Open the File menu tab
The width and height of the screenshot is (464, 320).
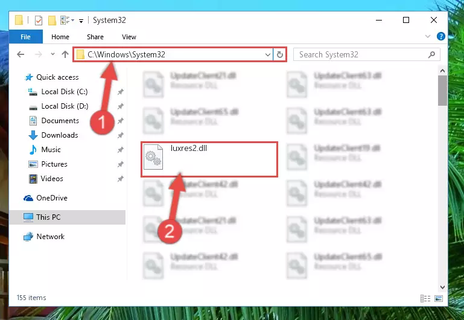26,37
